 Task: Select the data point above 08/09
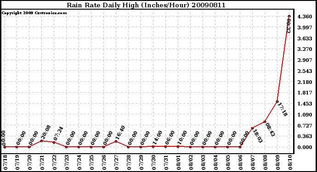pyautogui.click(x=277, y=101)
